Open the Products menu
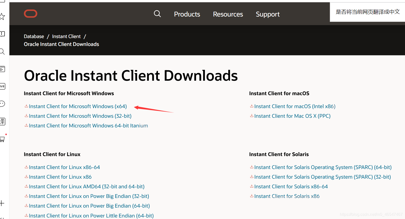Image resolution: width=405 pixels, height=219 pixels. pyautogui.click(x=187, y=14)
